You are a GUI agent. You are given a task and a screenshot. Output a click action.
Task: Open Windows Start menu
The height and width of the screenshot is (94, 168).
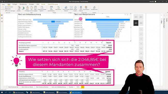coord(2,92)
